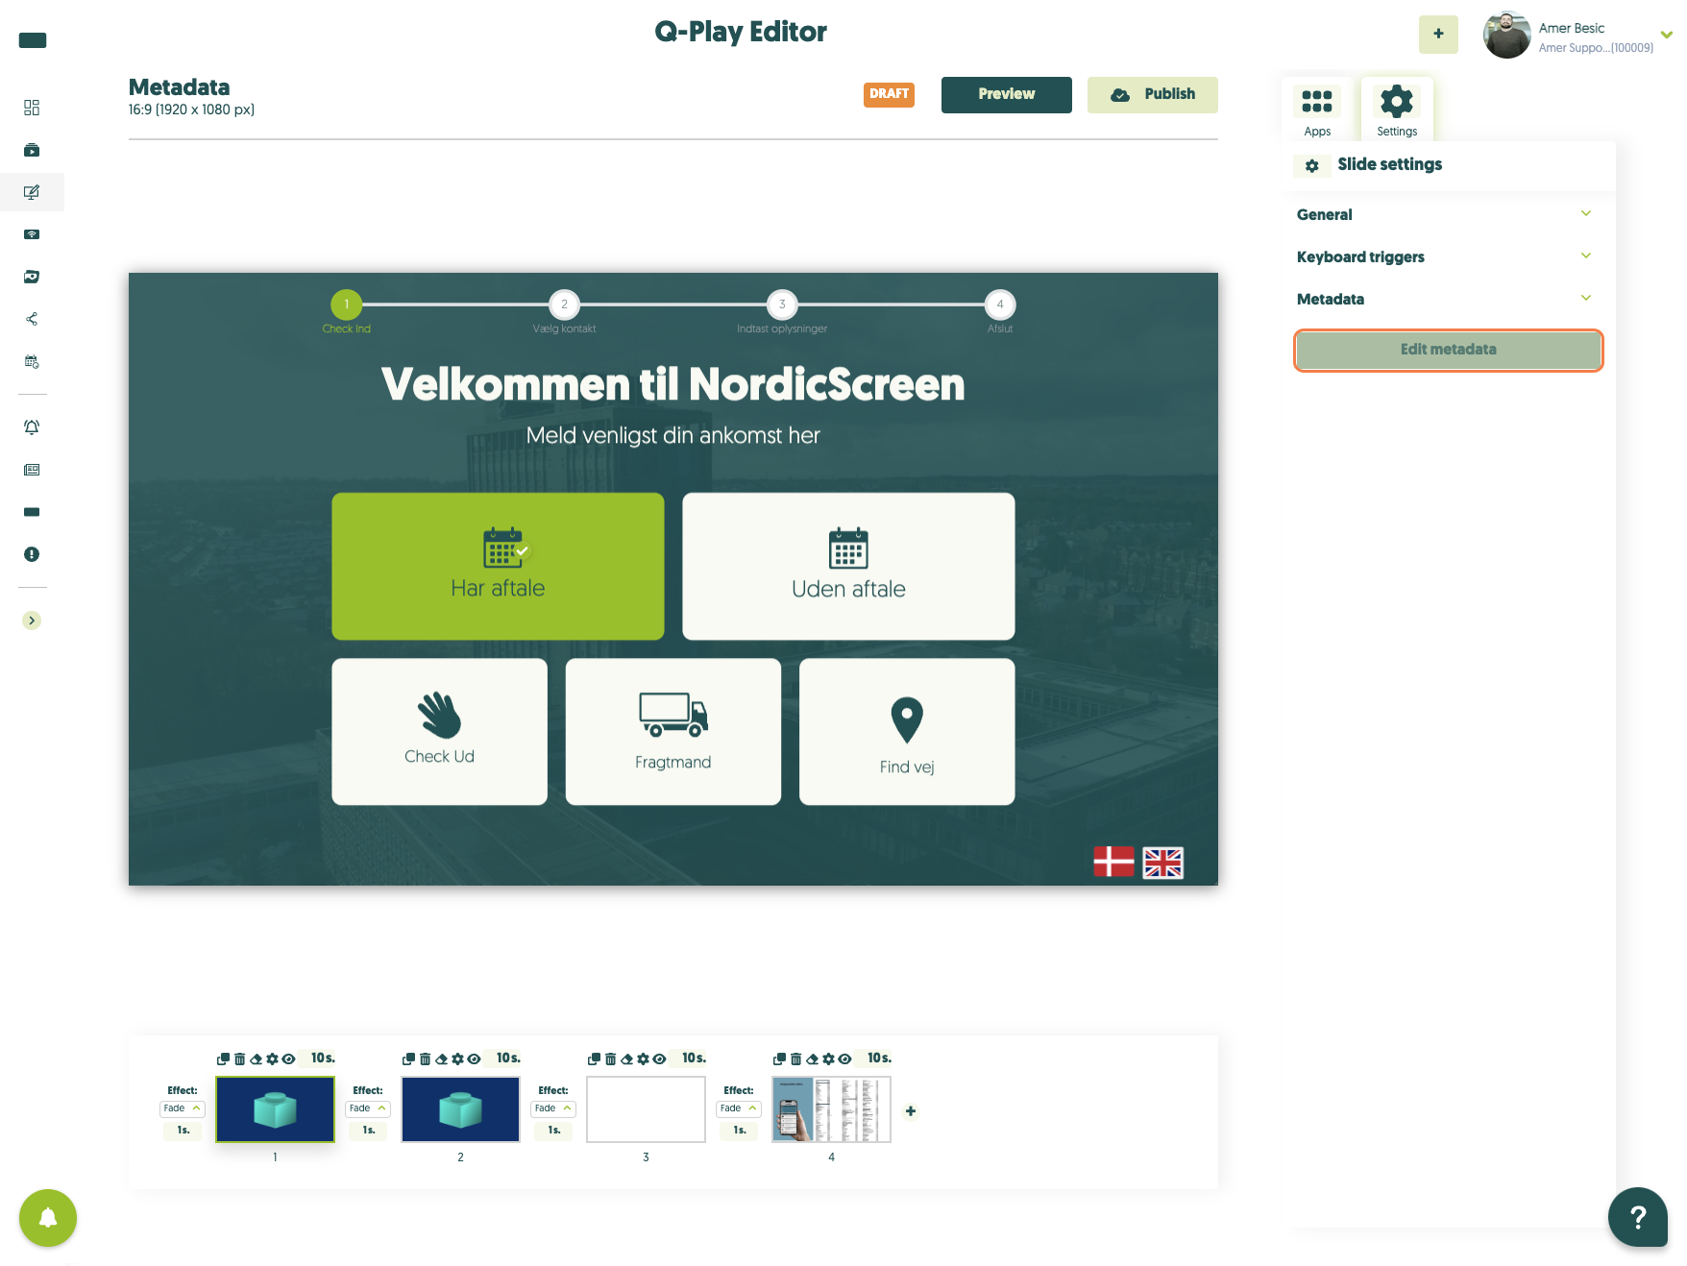Delete slide 1 with trash icon

[239, 1059]
